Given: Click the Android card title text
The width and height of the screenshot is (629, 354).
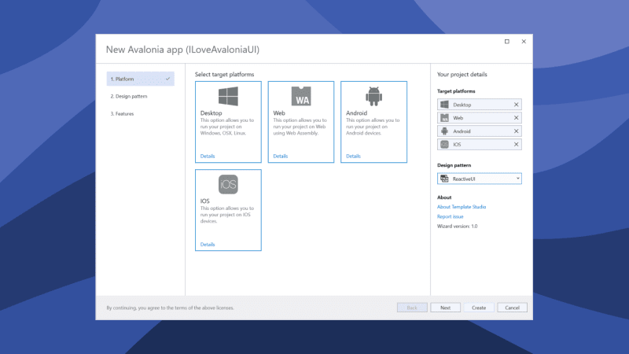Looking at the screenshot, I should coord(356,113).
